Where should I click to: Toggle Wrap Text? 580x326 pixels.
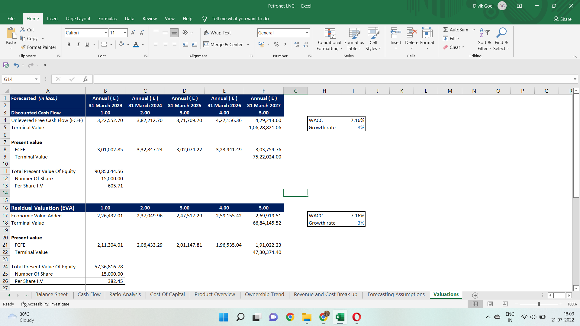(217, 33)
